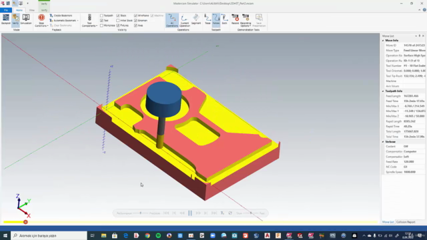Screen dimensions: 427x240
Task: Pause the simulation playback
Action: pos(190,213)
